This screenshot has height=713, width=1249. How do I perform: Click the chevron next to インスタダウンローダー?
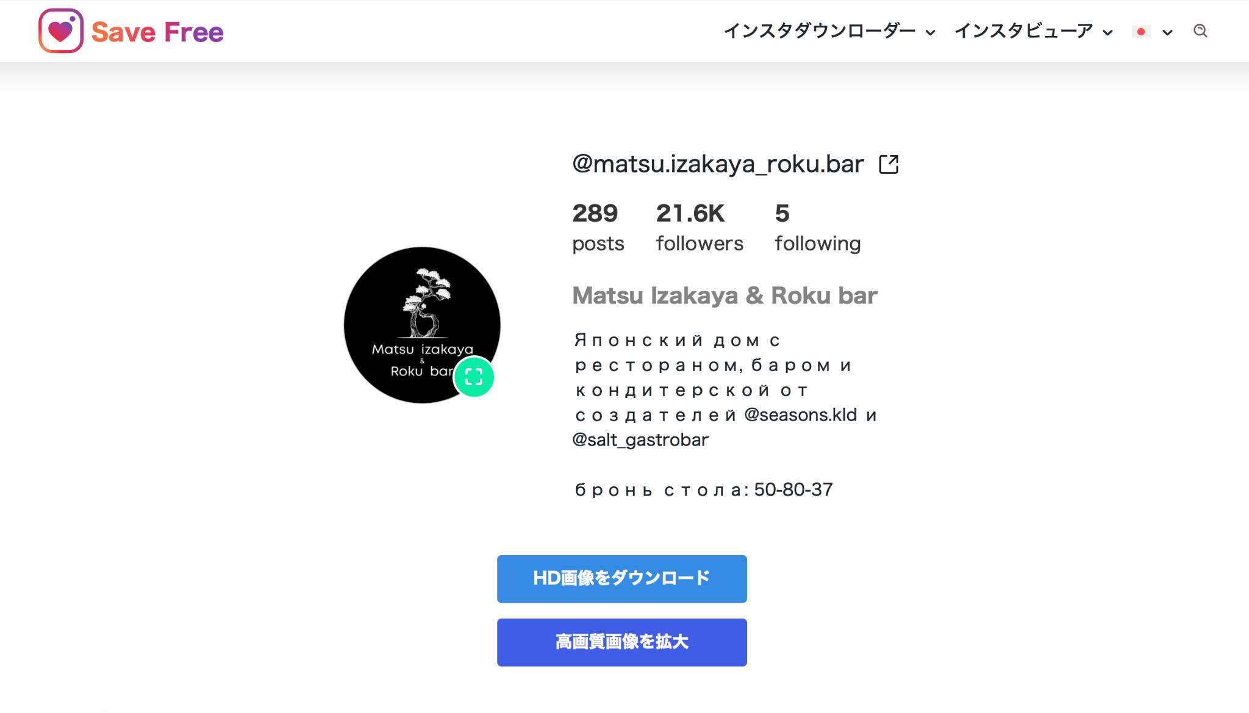pos(929,31)
